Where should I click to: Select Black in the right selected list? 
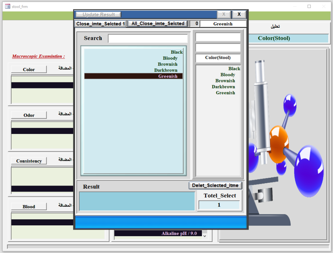pos(234,68)
